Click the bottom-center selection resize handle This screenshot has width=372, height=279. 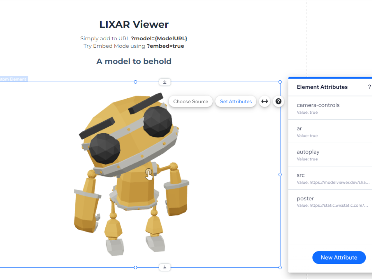135,267
